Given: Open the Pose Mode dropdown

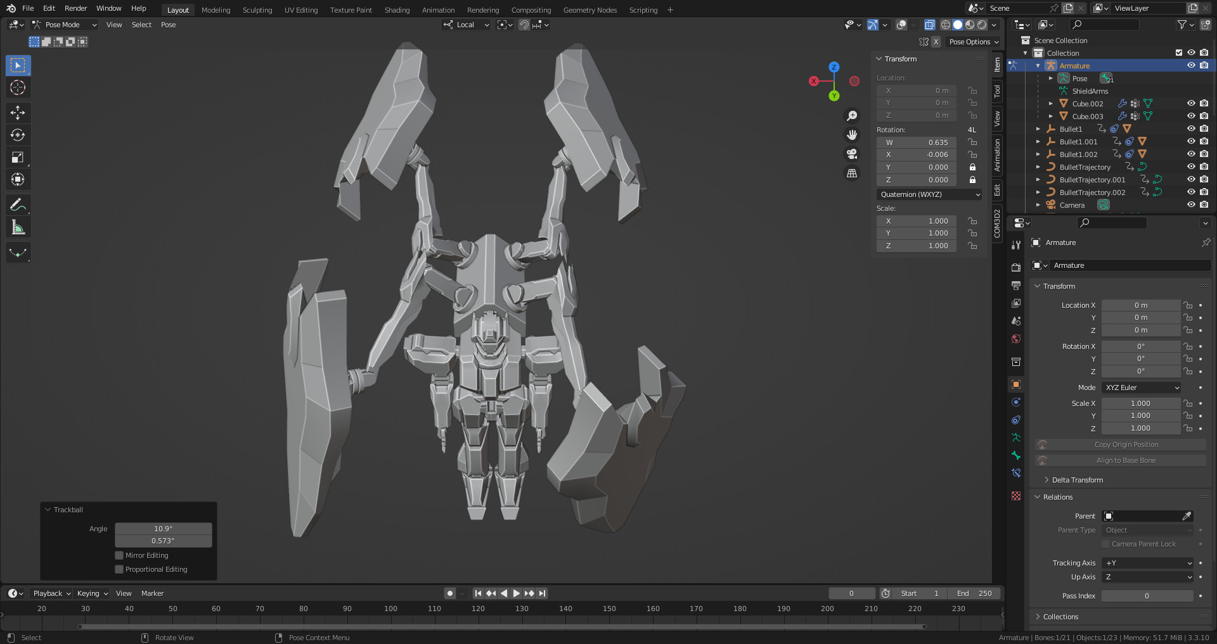Looking at the screenshot, I should click(x=64, y=25).
